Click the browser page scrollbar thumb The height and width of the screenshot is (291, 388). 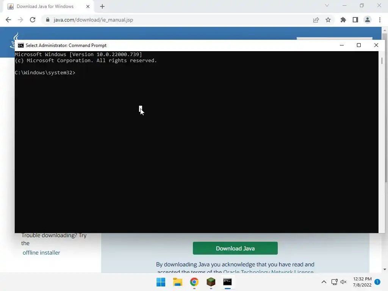[x=385, y=108]
